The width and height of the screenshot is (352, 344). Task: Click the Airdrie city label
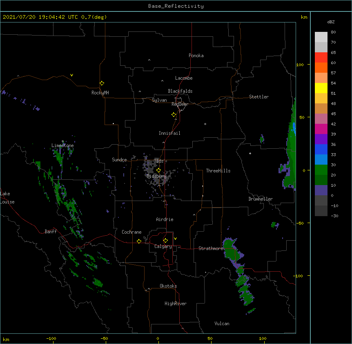point(165,219)
